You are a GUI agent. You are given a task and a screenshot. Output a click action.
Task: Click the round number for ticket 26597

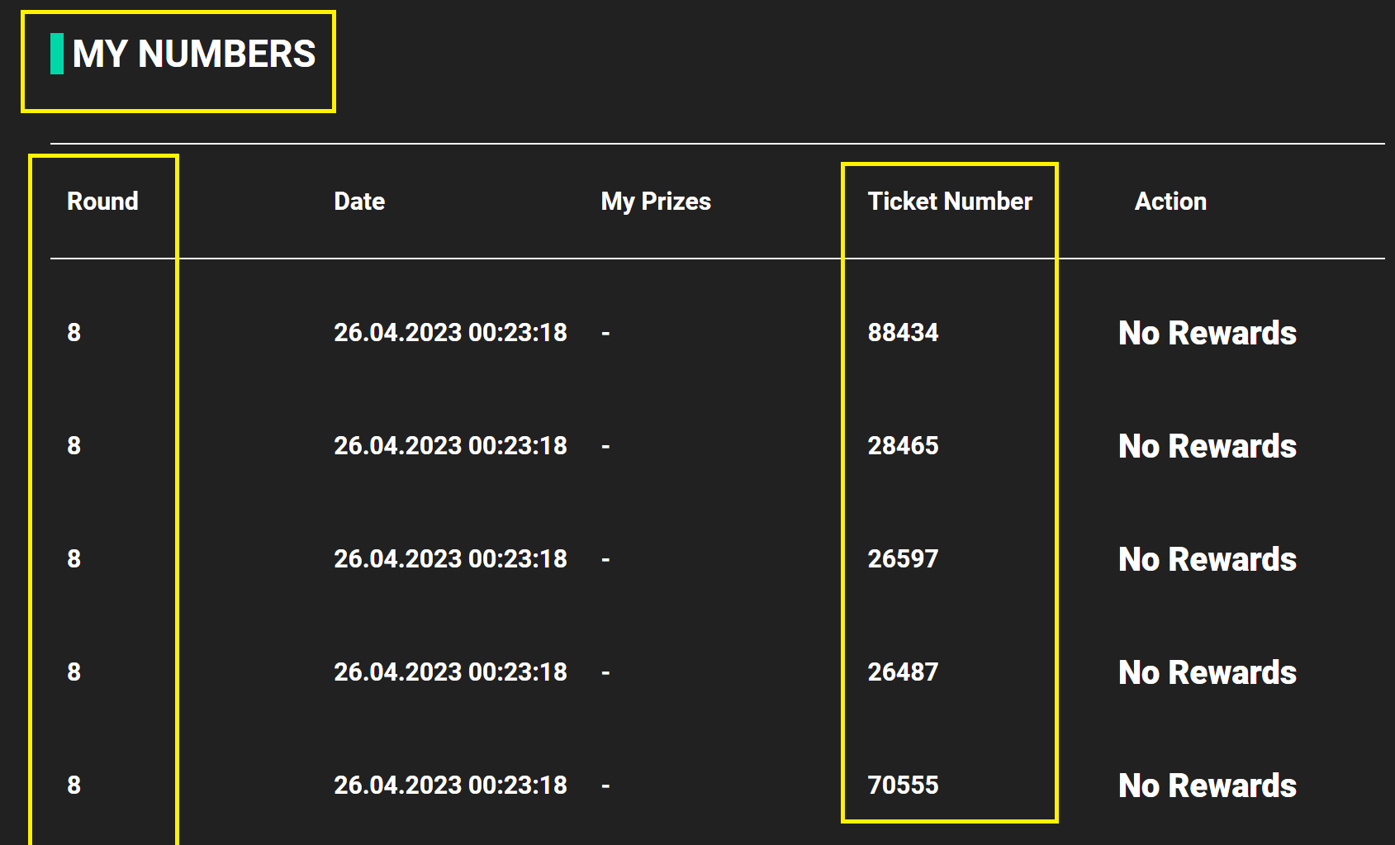tap(74, 559)
